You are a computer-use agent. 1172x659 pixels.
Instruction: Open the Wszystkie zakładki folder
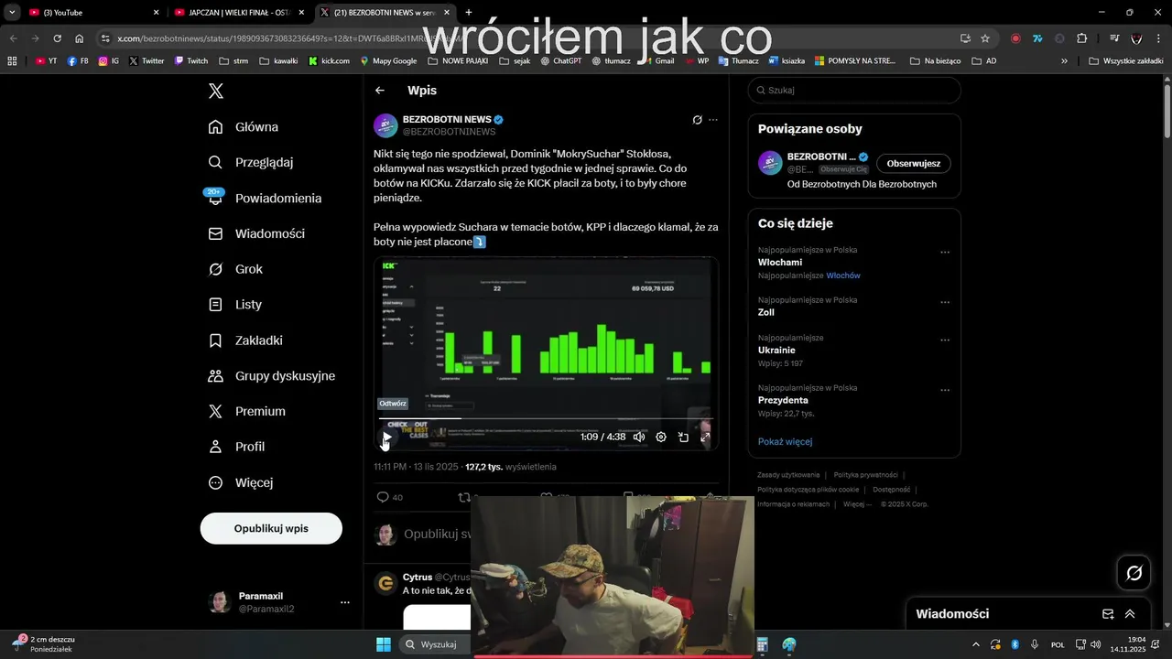click(1125, 61)
